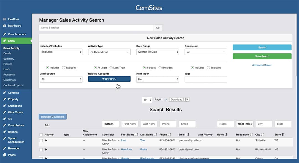
Task: Click the Download CSV button
Action: click(179, 99)
